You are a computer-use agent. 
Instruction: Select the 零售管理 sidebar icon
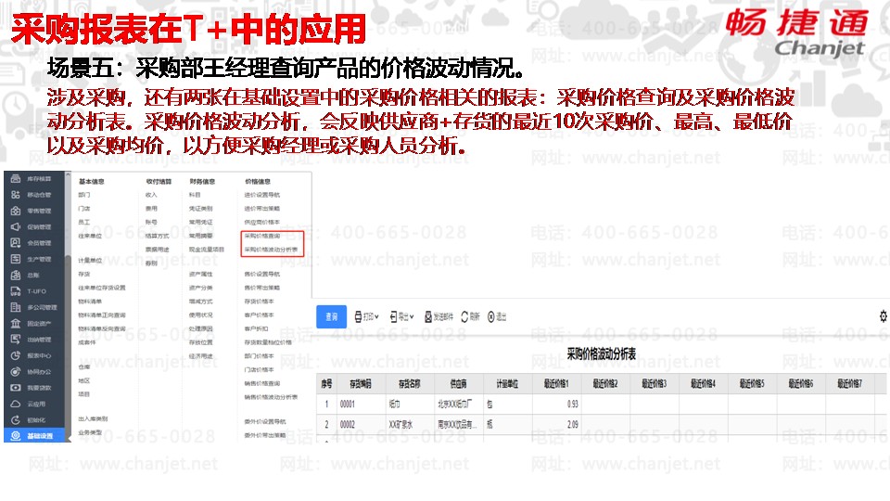click(16, 211)
